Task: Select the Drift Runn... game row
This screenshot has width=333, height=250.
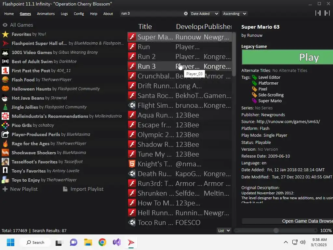Action: pyautogui.click(x=180, y=86)
